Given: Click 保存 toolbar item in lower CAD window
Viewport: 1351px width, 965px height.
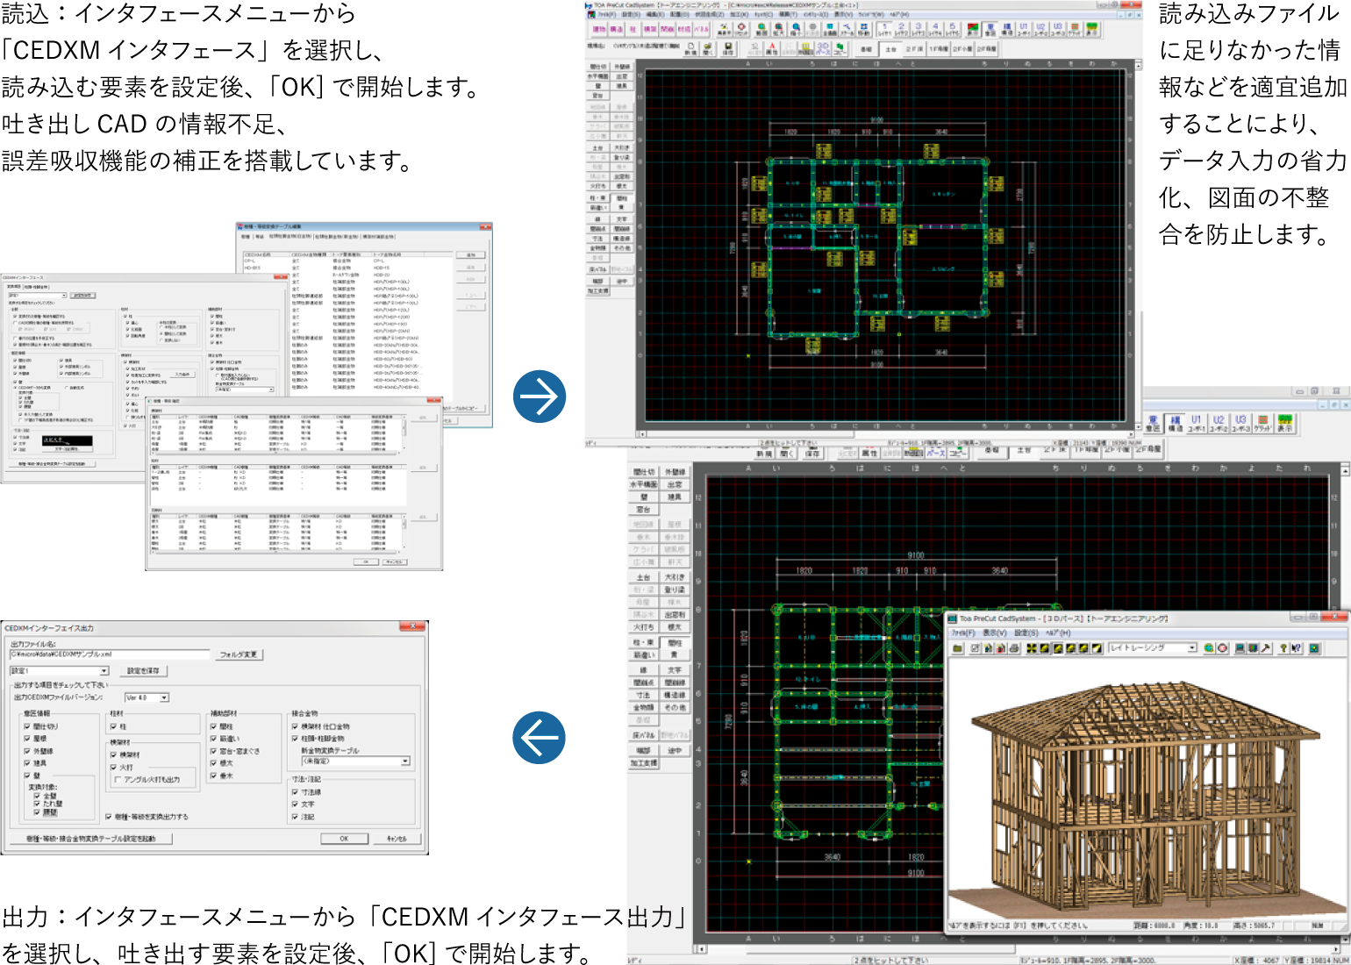Looking at the screenshot, I should click(x=813, y=454).
